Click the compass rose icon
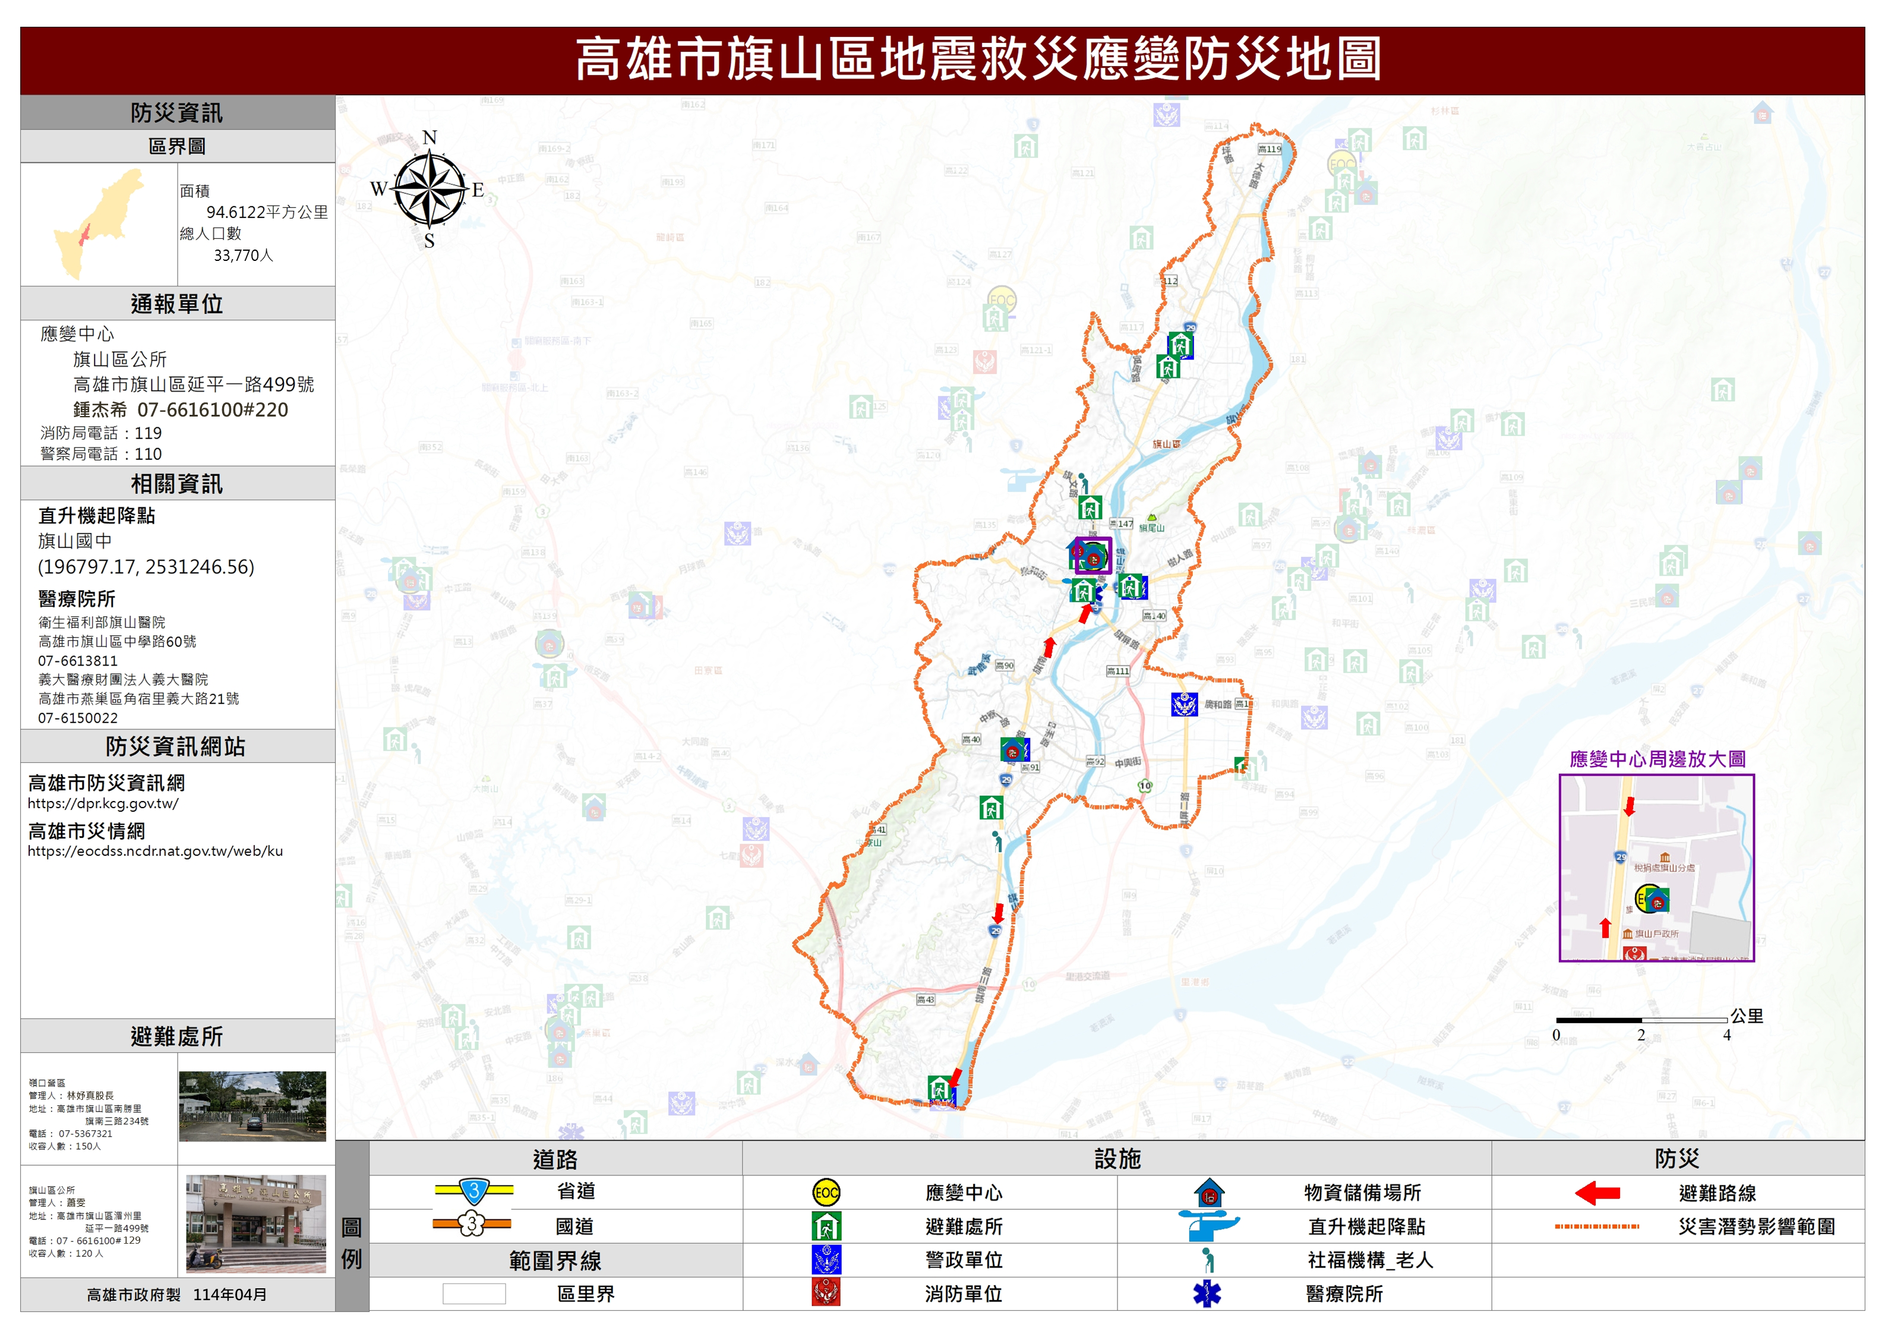Screen dimensions: 1885x1337 coord(429,190)
